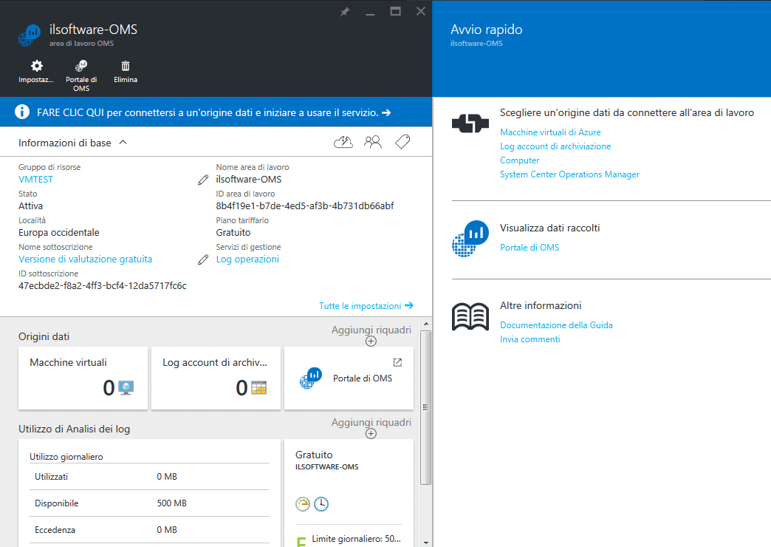Click the Utilizzo giornaliero heading
Image resolution: width=771 pixels, height=547 pixels.
pos(66,456)
